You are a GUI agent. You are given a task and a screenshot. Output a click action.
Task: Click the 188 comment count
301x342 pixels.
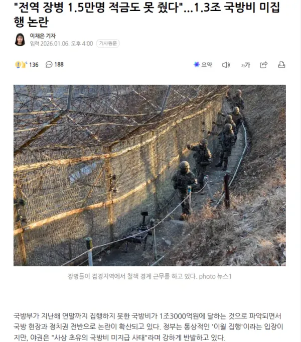[59, 65]
